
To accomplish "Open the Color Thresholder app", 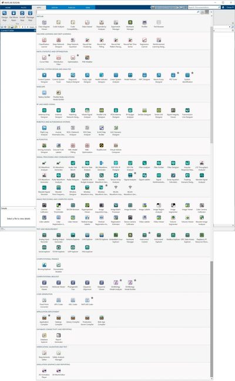I will tap(58, 208).
